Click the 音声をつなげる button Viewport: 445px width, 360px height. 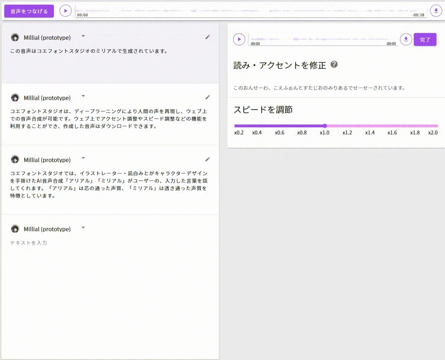click(29, 11)
